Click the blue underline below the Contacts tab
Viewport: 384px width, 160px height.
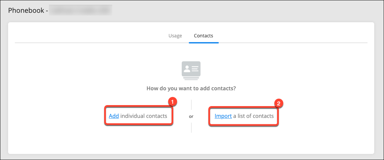click(204, 42)
